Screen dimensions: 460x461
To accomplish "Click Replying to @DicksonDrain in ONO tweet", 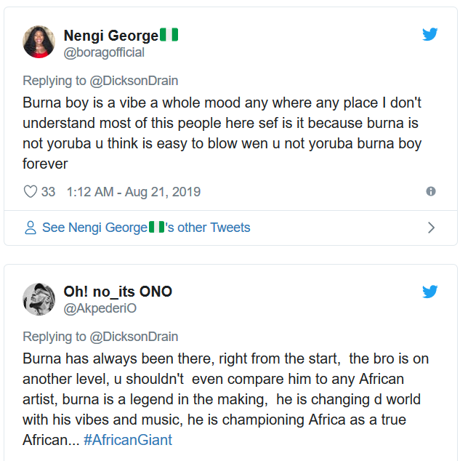I will [100, 337].
